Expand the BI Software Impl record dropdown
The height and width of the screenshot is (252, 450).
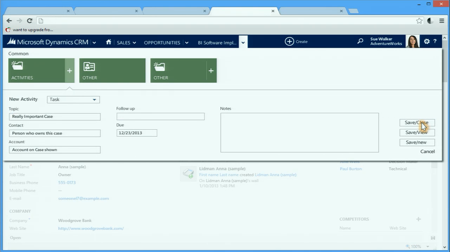(243, 43)
